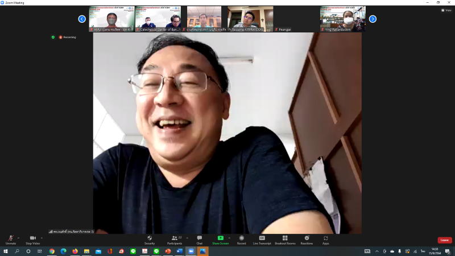455x256 pixels.
Task: Open the View layout menu
Action: click(x=446, y=10)
